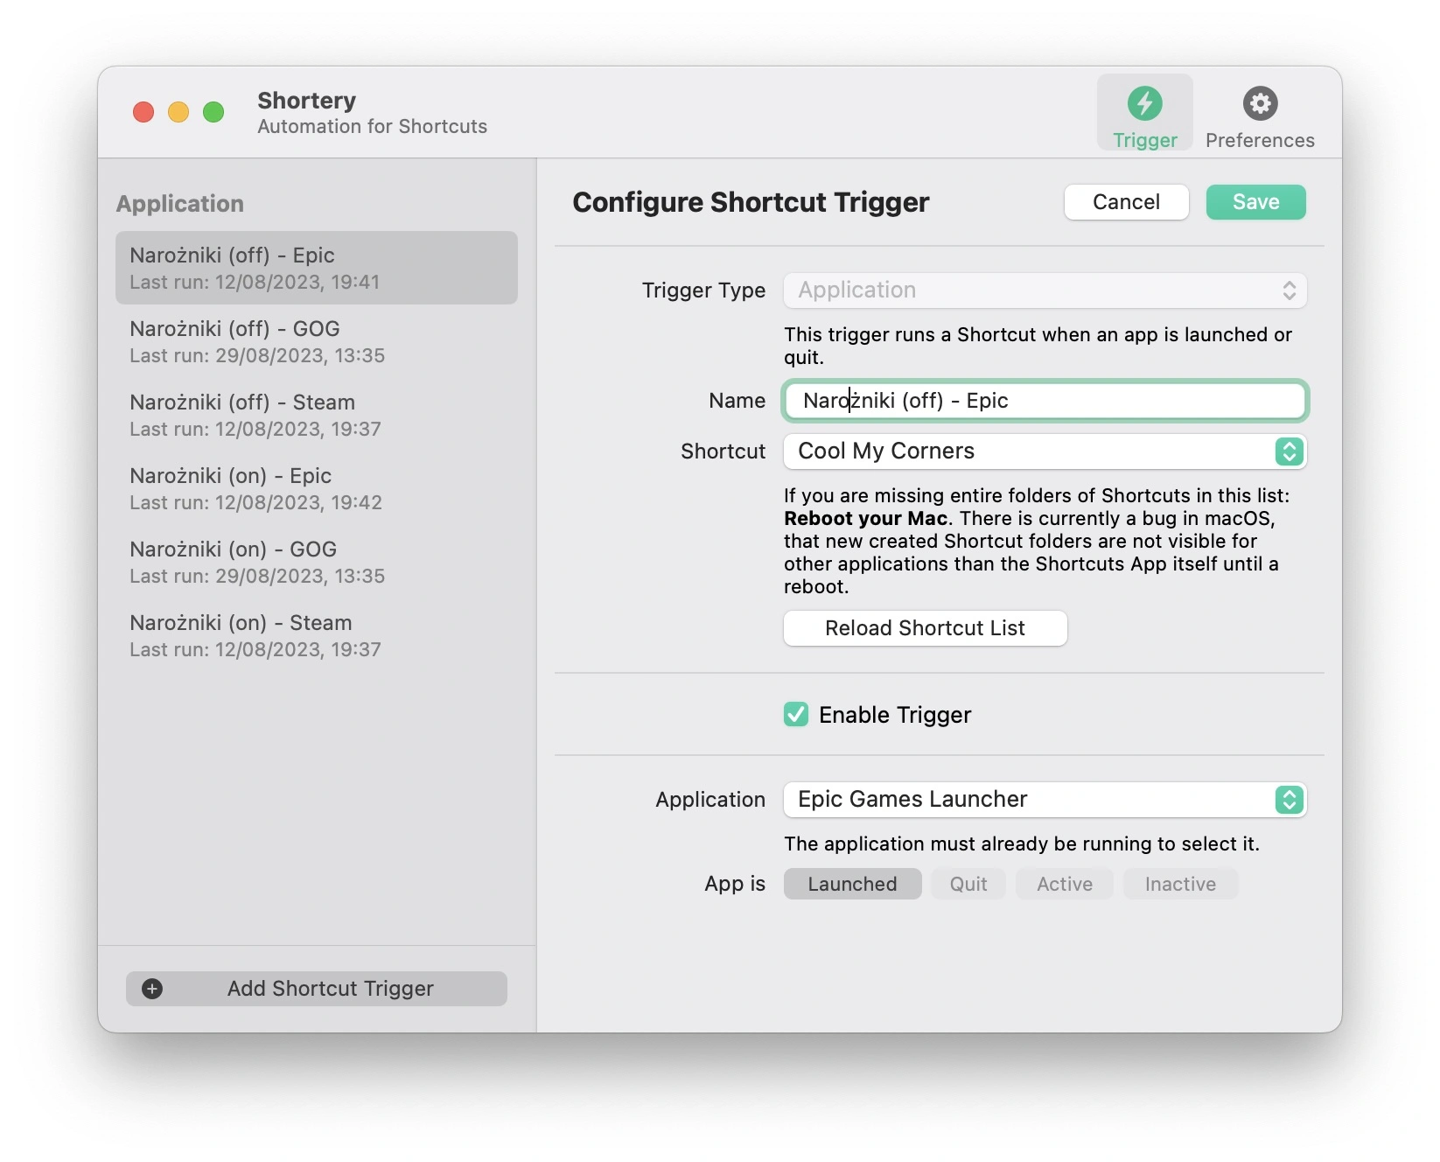
Task: Close the Shortery window red button
Action: pos(143,112)
